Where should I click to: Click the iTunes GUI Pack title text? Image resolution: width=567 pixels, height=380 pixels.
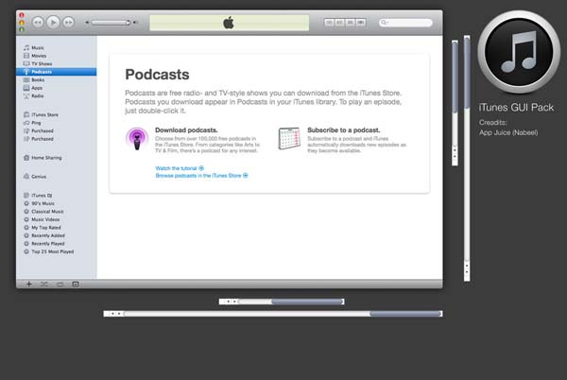(516, 108)
